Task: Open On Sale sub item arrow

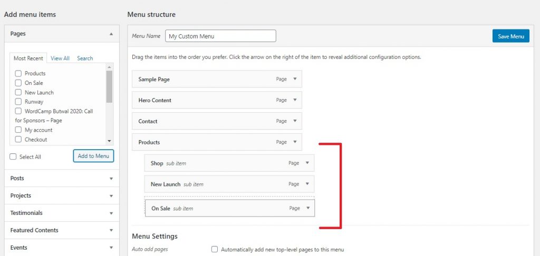Action: (x=308, y=208)
